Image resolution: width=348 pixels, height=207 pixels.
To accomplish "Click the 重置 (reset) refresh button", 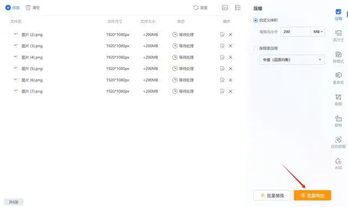I will 200,8.
